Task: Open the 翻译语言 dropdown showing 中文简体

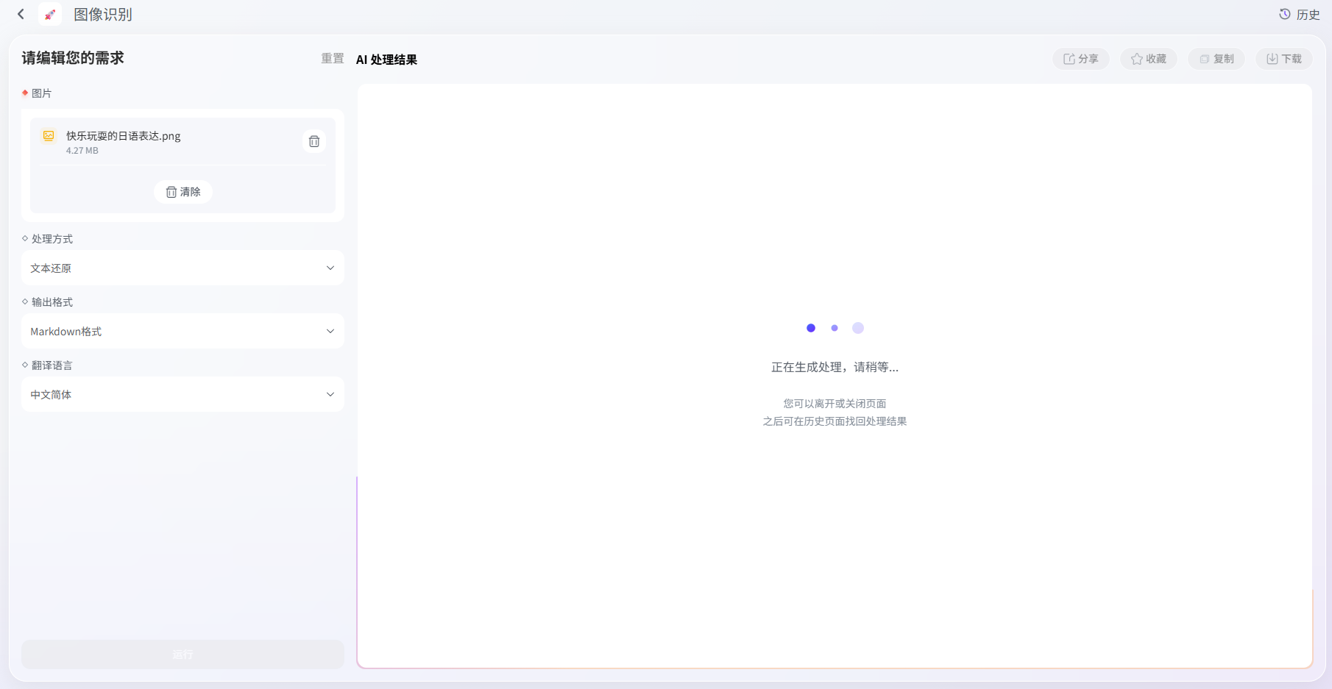Action: pos(183,395)
